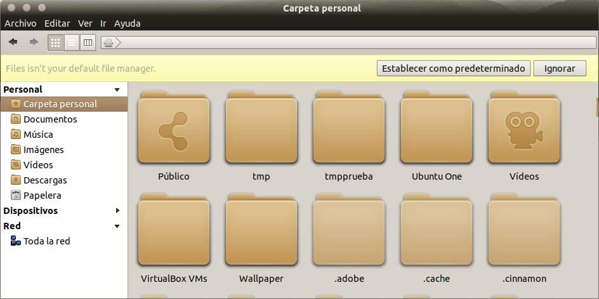Click the Ubuntu One folder name label

pyautogui.click(x=437, y=176)
